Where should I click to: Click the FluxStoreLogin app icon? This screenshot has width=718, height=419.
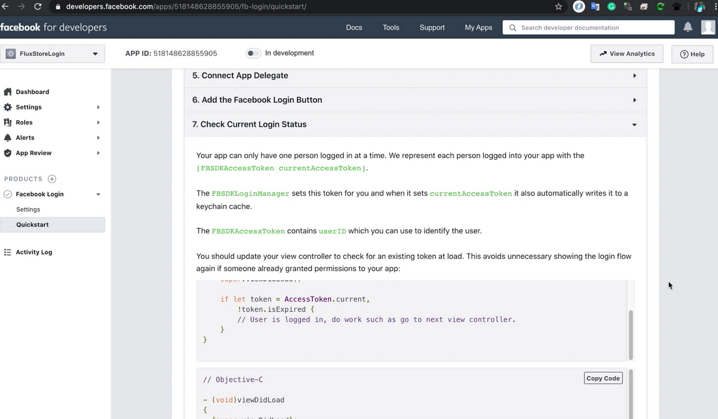(x=11, y=54)
